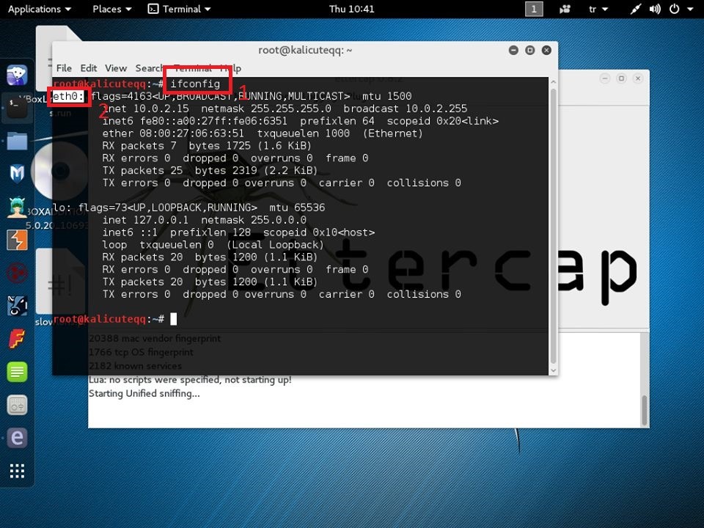
Task: Click 'broadcast 10.0.2.255' text
Action: point(406,109)
